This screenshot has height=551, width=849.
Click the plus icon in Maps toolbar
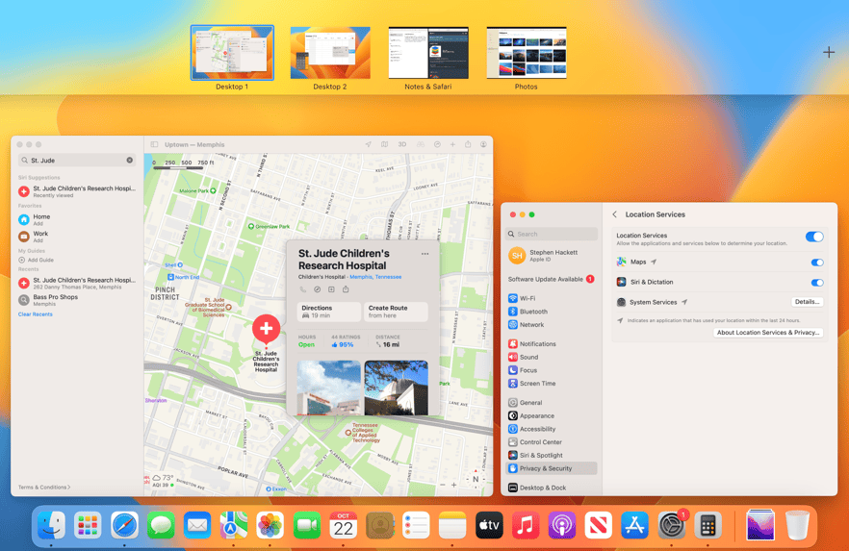coord(452,144)
